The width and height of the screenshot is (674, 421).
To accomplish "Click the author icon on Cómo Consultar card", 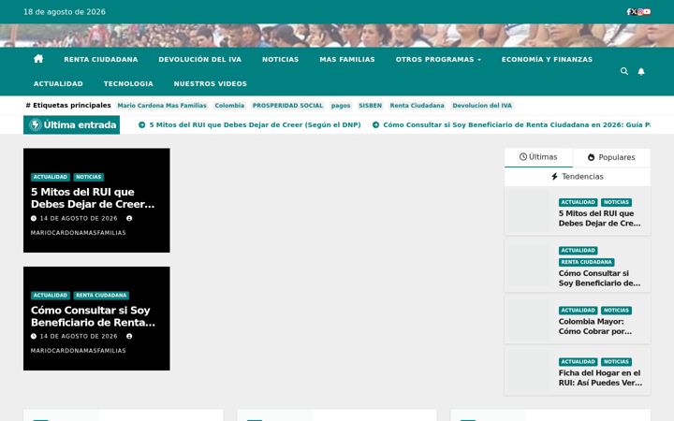I will [129, 337].
